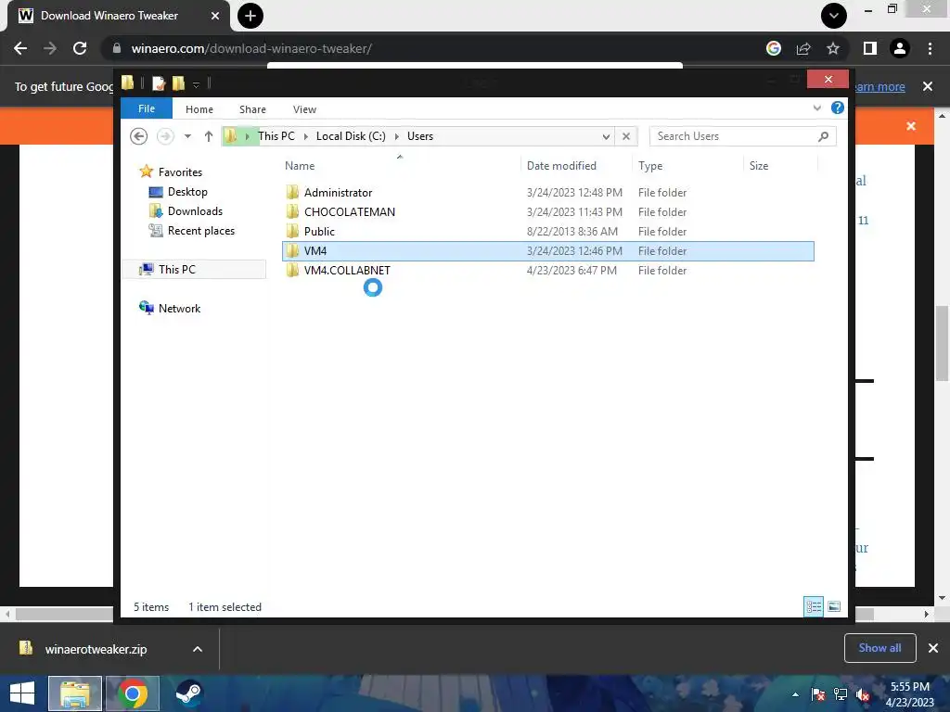Open the Home ribbon tab
950x712 pixels.
tap(199, 109)
